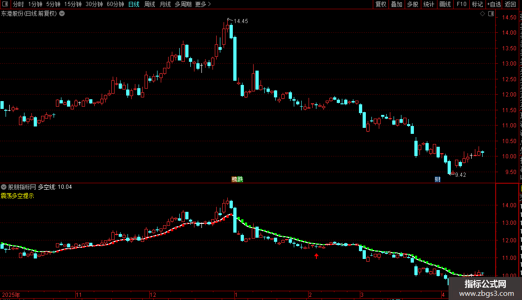
Task: Click 叠加 overlay button
Action: [x=397, y=4]
